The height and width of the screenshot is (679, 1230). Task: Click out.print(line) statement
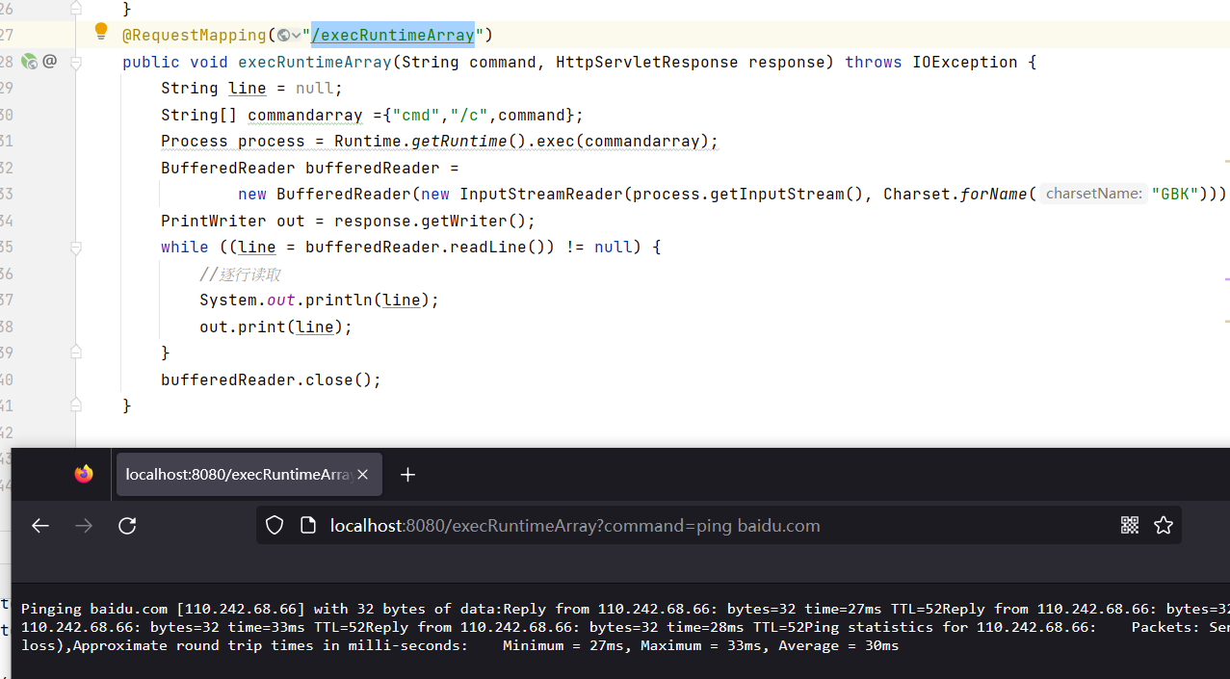tap(275, 326)
